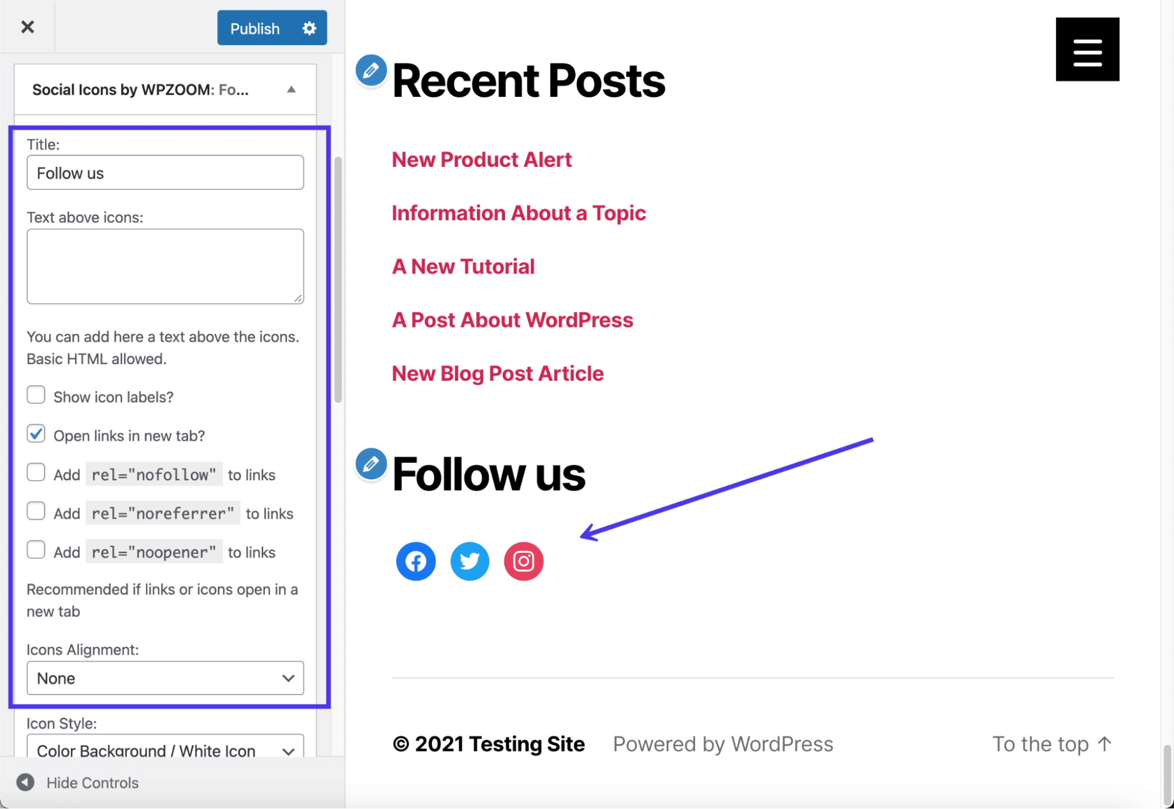The width and height of the screenshot is (1174, 809).
Task: Enable Add rel nofollow to links
Action: coord(36,473)
